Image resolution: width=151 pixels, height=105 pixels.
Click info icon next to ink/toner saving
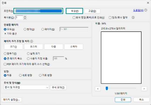(133, 17)
